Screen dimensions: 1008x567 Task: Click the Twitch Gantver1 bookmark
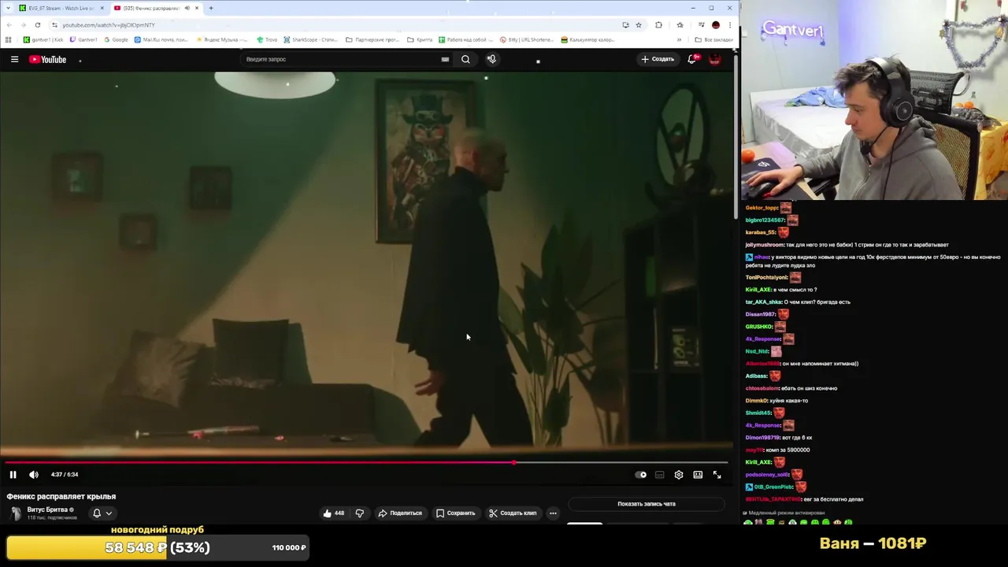(83, 39)
